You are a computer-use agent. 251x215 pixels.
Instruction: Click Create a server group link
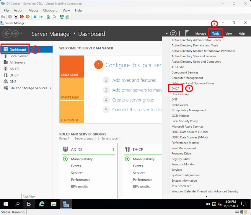133,100
